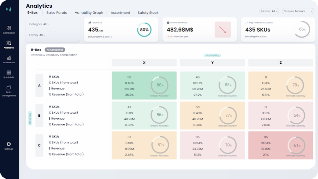Image resolution: width=318 pixels, height=179 pixels.
Task: Switch to the Sales Pareto tab
Action: 57,13
